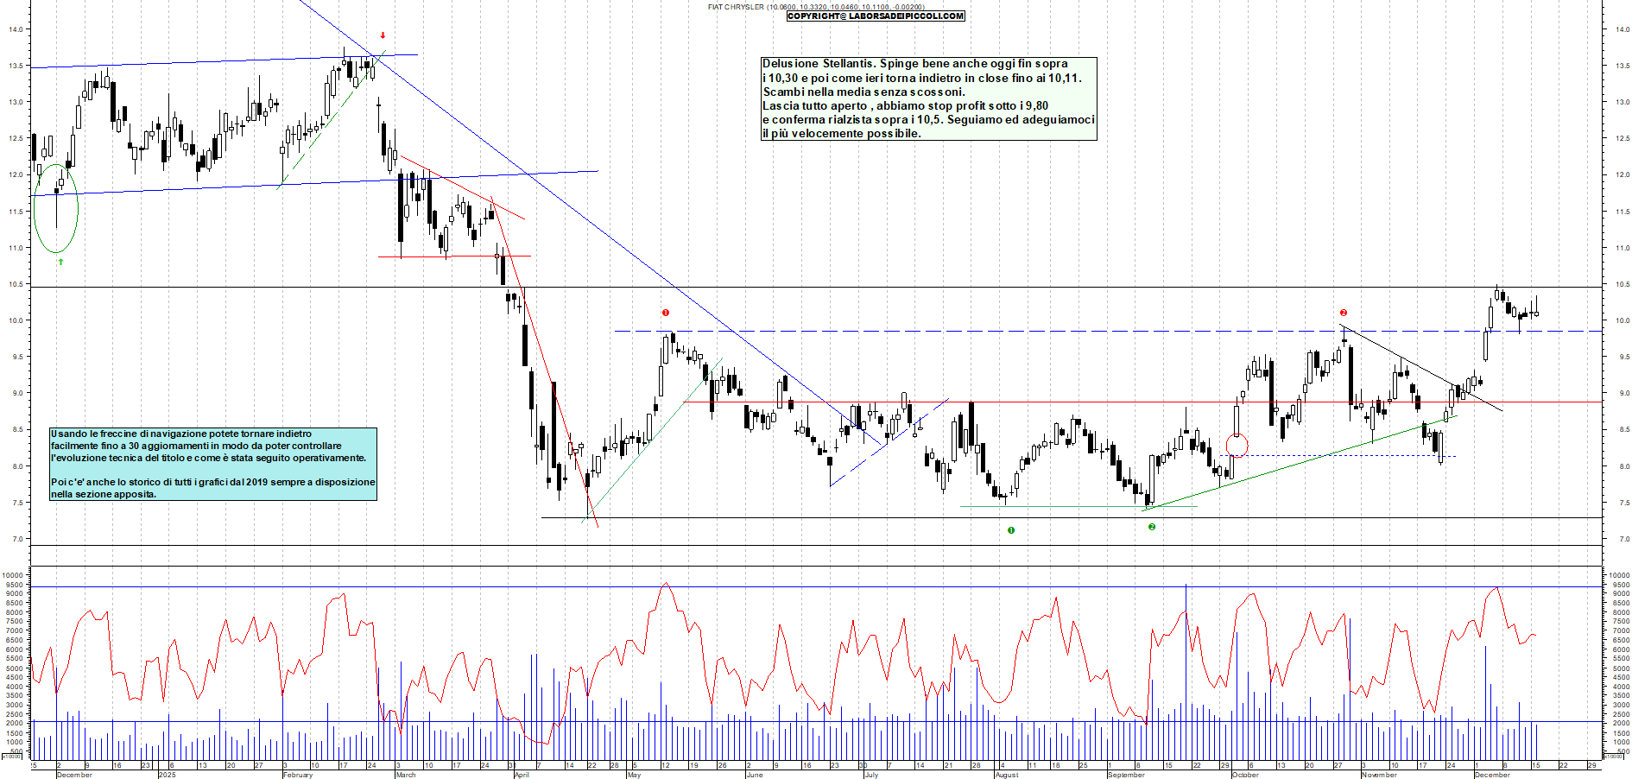Click the green up arrow buy signal
Screen dimensions: 1632x779
coord(60,261)
